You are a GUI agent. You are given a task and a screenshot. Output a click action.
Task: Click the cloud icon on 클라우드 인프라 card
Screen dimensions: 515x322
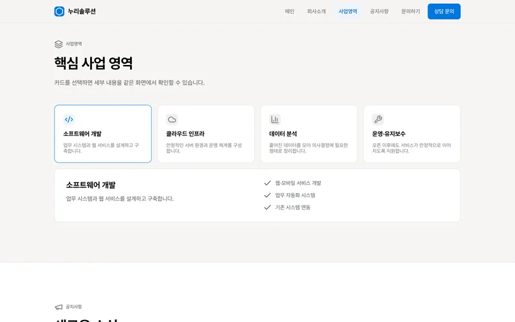(x=172, y=119)
